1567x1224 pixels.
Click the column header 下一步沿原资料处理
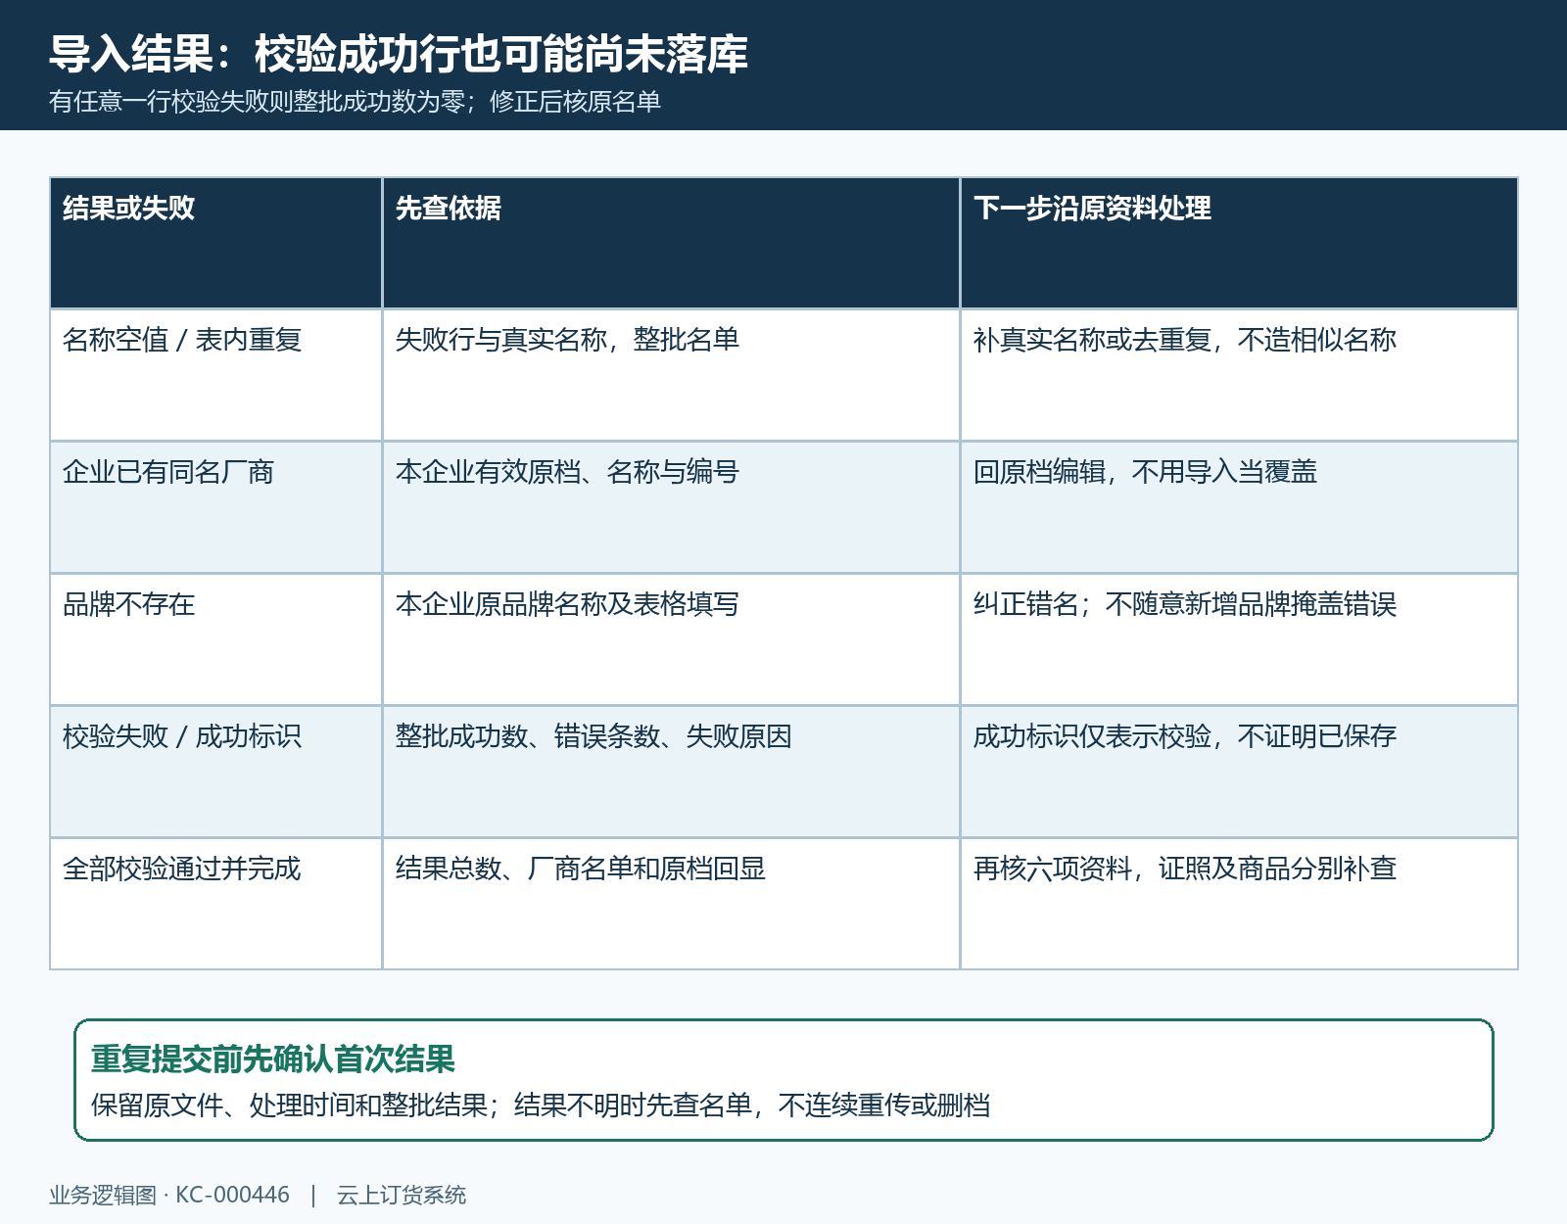[x=1239, y=243]
